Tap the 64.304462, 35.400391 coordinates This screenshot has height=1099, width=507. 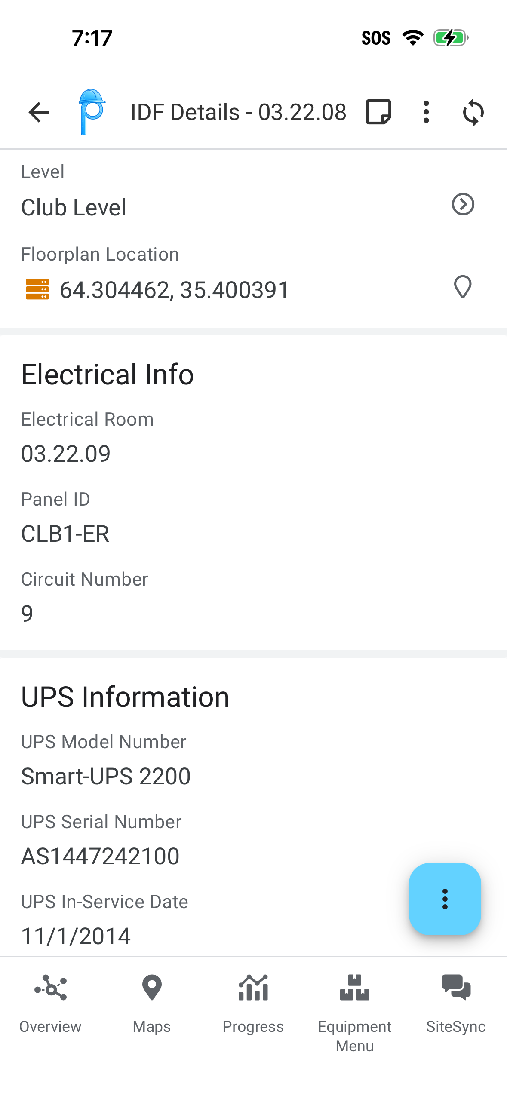(174, 290)
